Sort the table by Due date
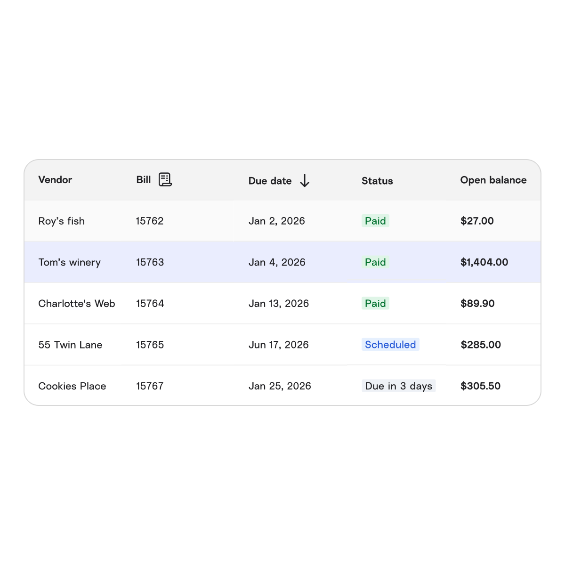The width and height of the screenshot is (565, 565). 271,181
